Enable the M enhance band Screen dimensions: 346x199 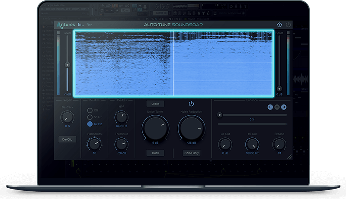[x=277, y=107]
